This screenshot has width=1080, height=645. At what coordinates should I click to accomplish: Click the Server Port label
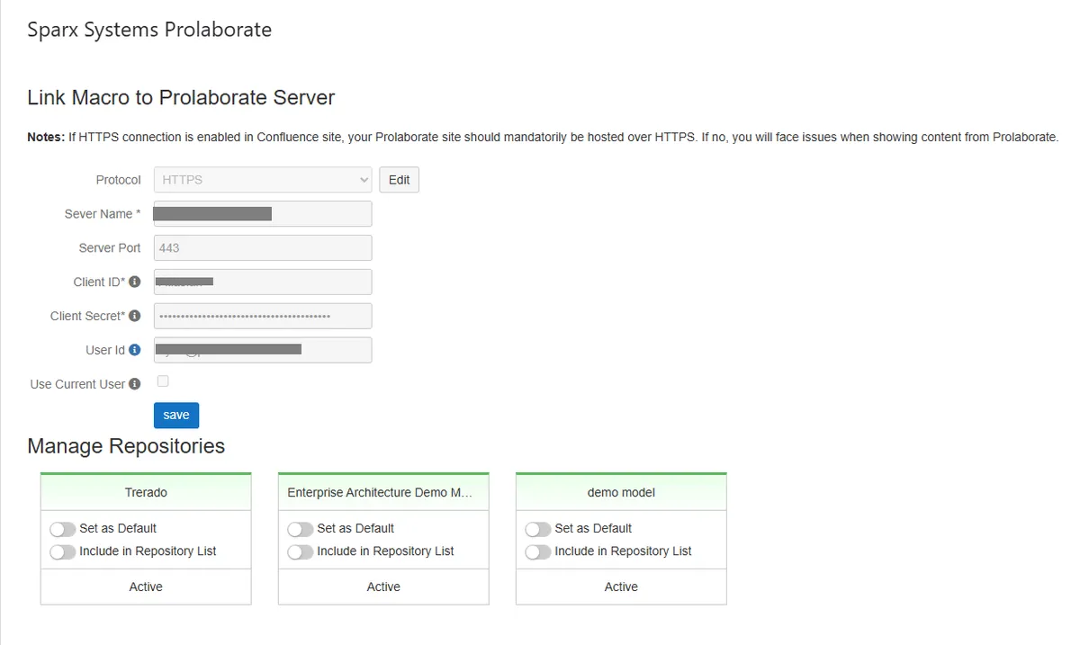tap(110, 248)
